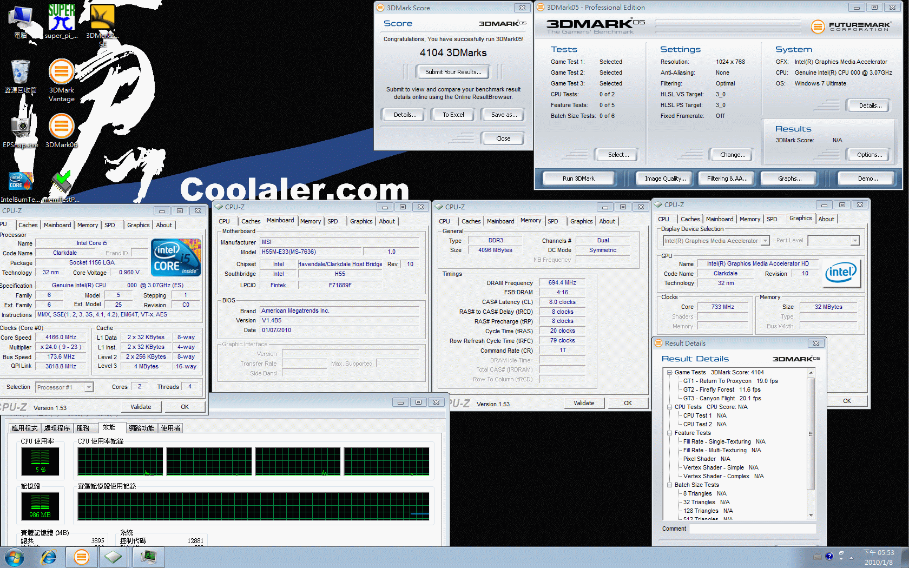Collapse the Feature Tests tree node
Screen dimensions: 909x568
point(669,433)
